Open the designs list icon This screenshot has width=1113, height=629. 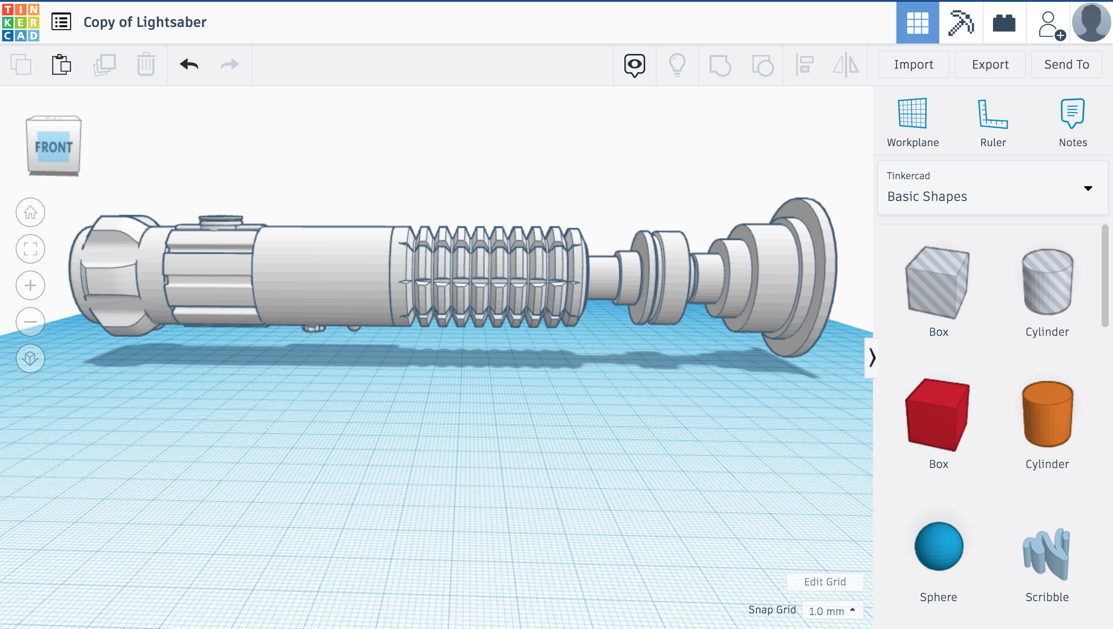pyautogui.click(x=61, y=22)
